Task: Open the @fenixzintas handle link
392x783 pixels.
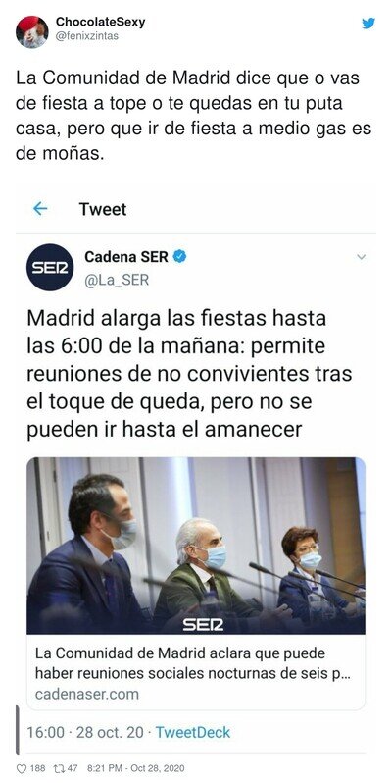Action: coord(87,36)
